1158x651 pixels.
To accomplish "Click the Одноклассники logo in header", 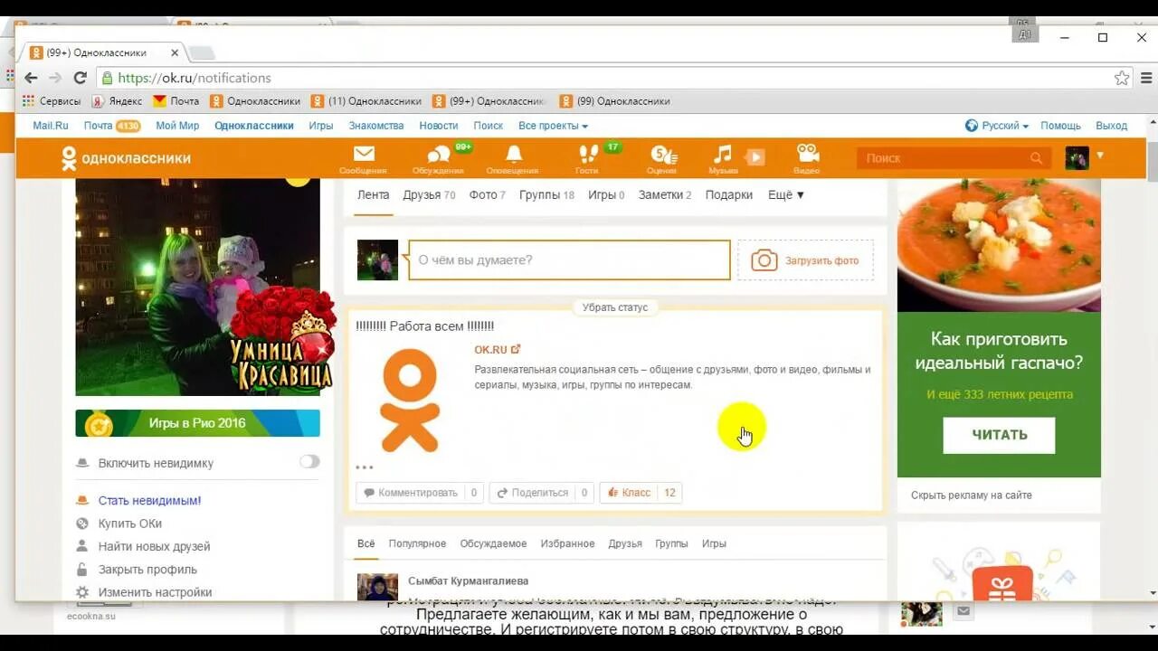I will point(127,158).
